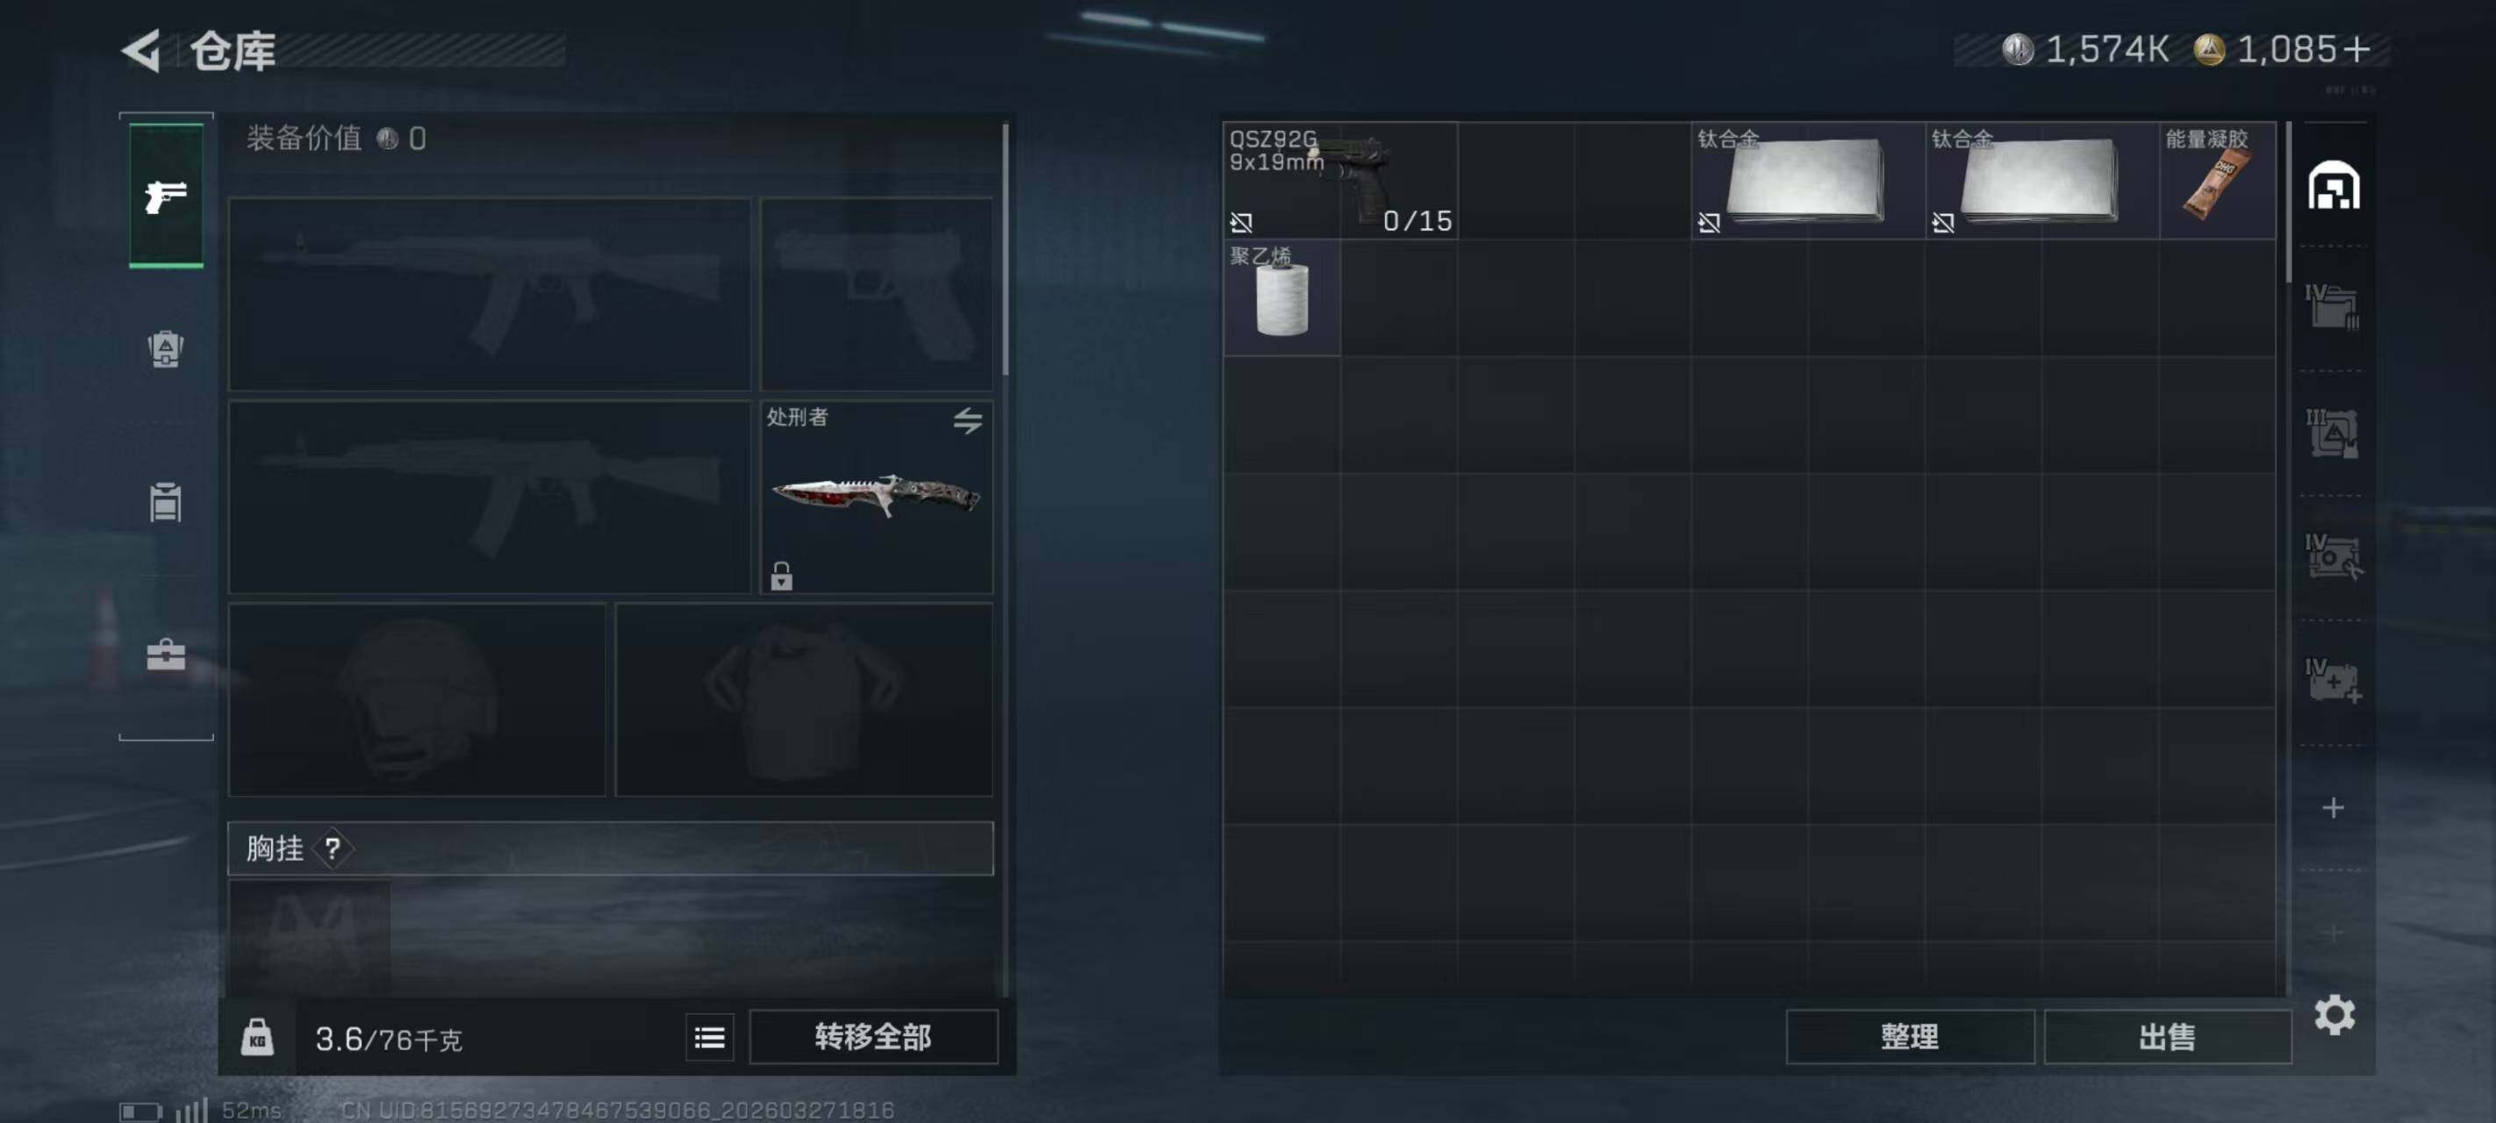Open the 胸挂 question mark help icon

click(x=333, y=848)
